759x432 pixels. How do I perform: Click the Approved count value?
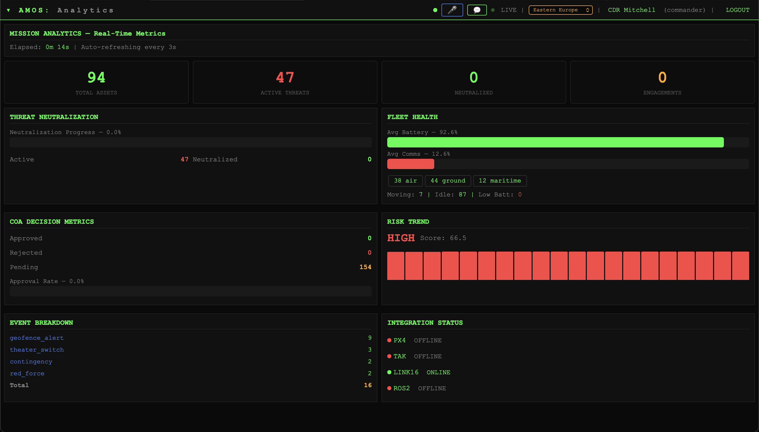[369, 238]
